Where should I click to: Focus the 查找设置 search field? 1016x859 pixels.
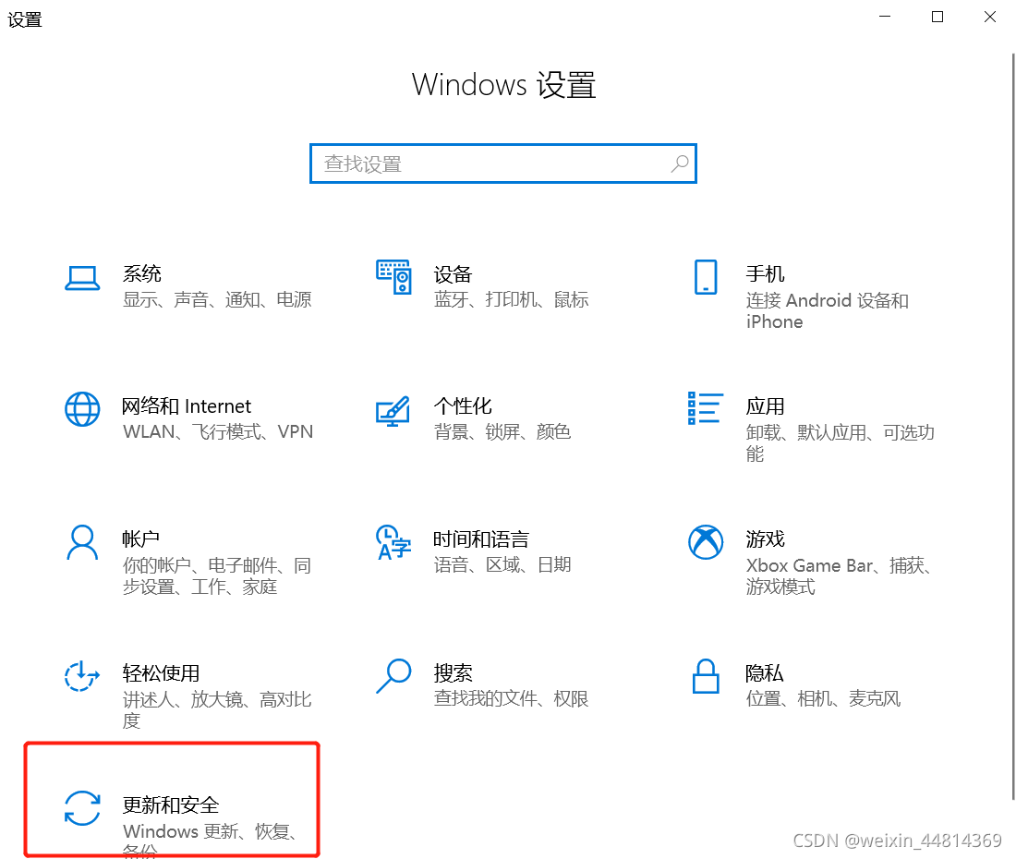point(502,163)
